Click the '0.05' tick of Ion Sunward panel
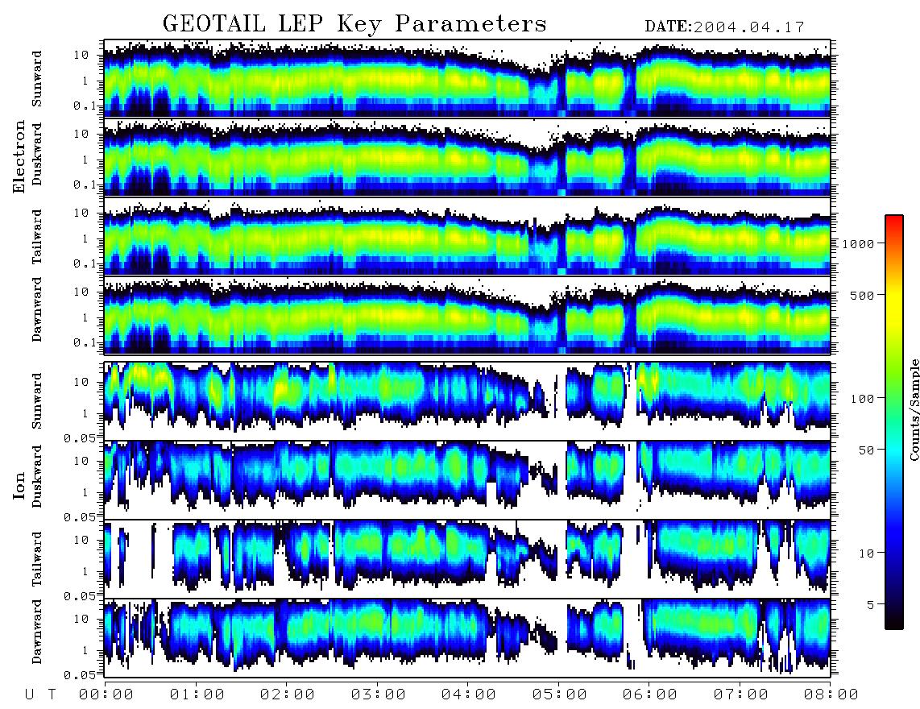 click(x=79, y=437)
